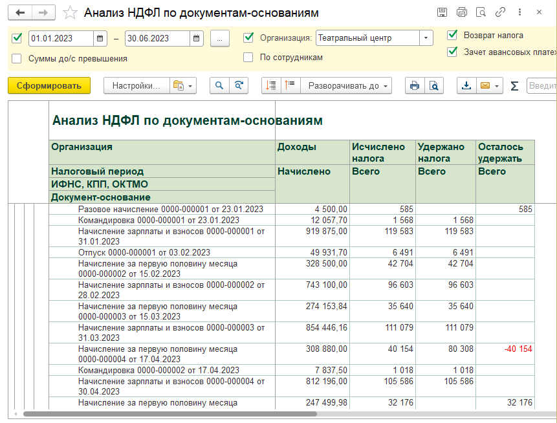
Task: Click the magnifier Find icon in toolbar
Action: (x=219, y=85)
